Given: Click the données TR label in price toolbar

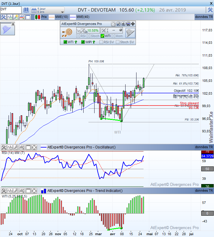Looking at the screenshot, I should [204, 17].
